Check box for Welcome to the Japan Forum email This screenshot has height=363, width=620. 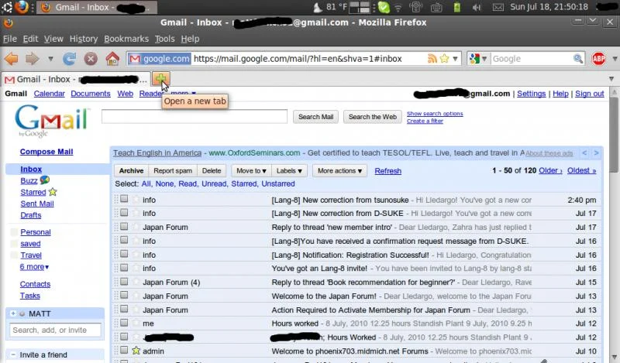(x=124, y=295)
